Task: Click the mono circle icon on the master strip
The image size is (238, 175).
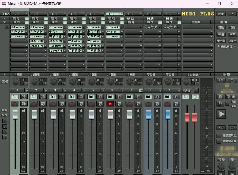Action: point(195,97)
